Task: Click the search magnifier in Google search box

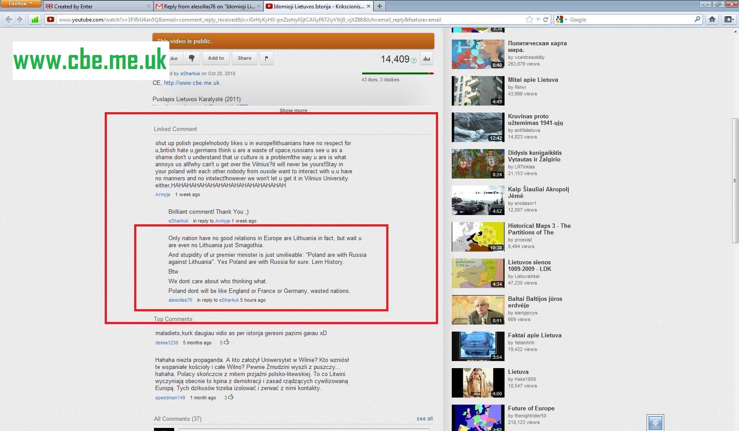Action: 697,19
